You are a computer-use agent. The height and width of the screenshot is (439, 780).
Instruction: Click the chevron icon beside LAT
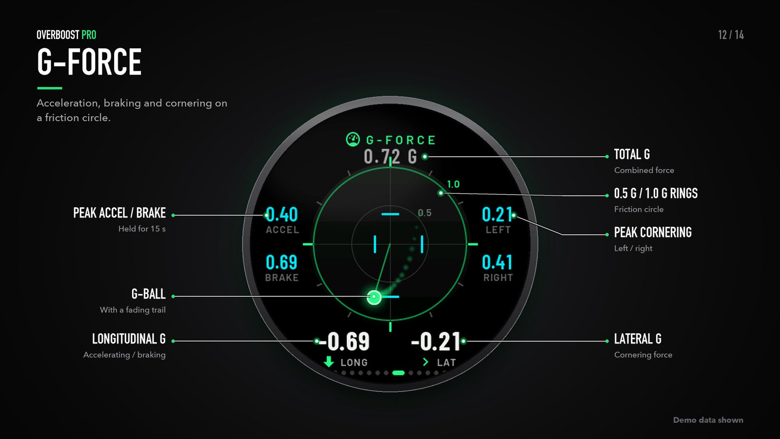[426, 362]
